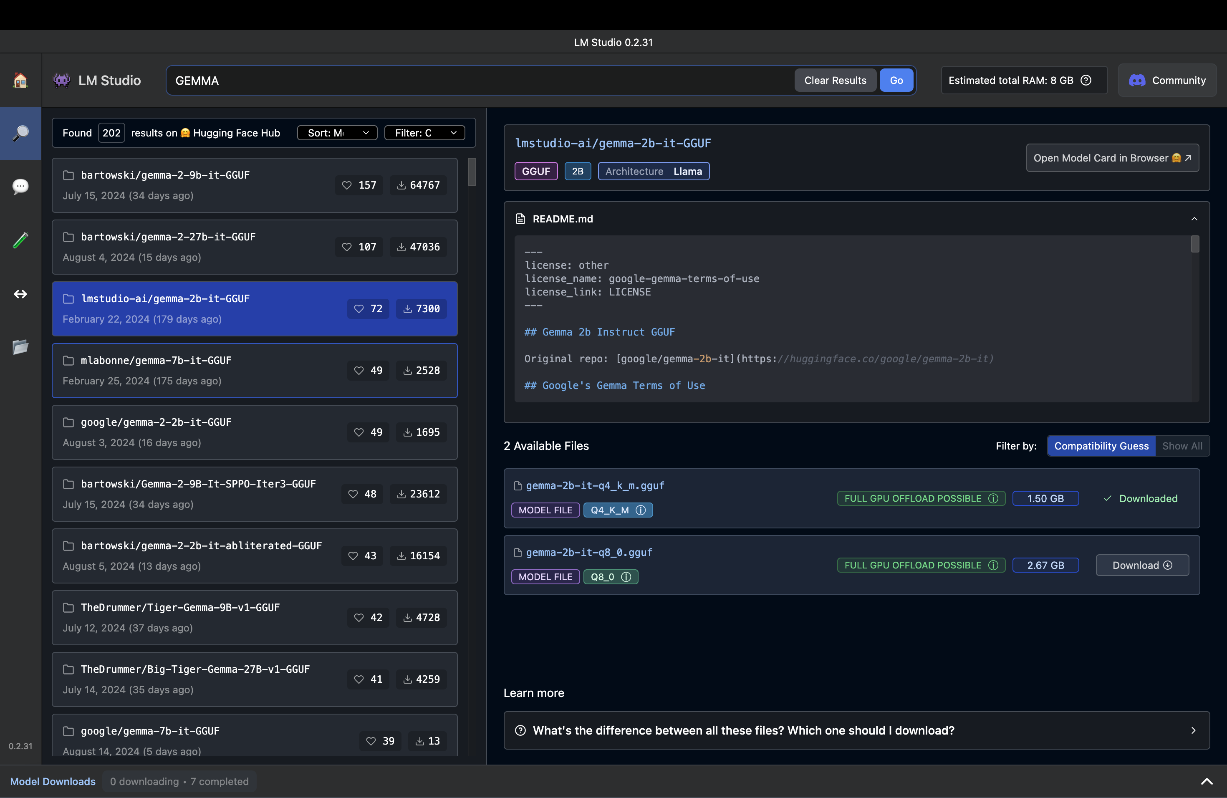Open My Models folder sidebar icon
The height and width of the screenshot is (798, 1227).
tap(20, 347)
